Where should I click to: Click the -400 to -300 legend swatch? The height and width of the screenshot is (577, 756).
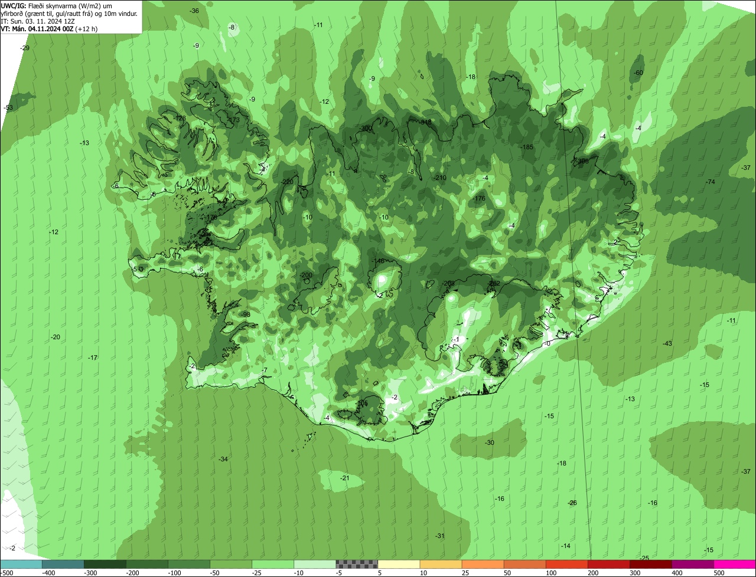click(x=63, y=564)
